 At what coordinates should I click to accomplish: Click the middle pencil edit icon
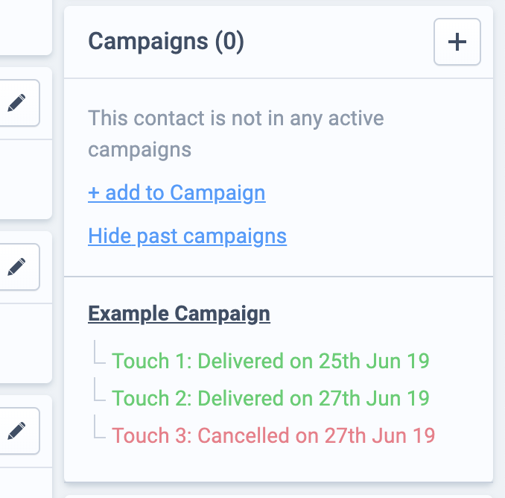pyautogui.click(x=16, y=267)
